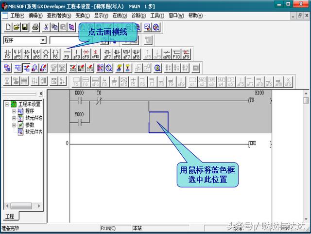The image size is (311, 234).
Task: Switch to monitor mode with magnifier icon
Action: [x=35, y=68]
